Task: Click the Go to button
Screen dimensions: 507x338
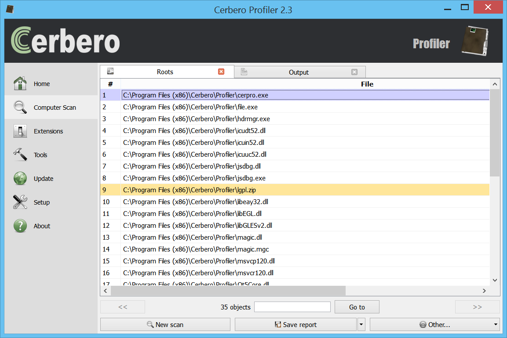Action: tap(357, 307)
